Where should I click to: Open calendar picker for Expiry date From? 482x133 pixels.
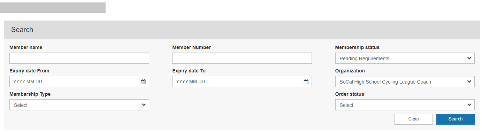[143, 82]
